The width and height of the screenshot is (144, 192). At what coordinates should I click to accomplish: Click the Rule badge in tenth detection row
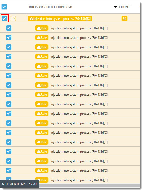[42, 113]
